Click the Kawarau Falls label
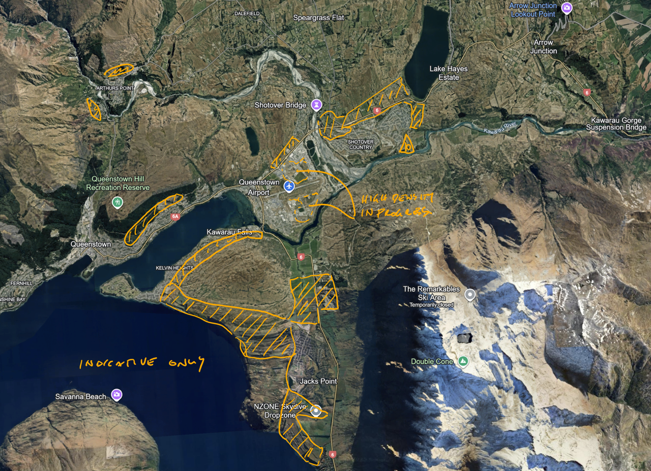 [x=229, y=232]
